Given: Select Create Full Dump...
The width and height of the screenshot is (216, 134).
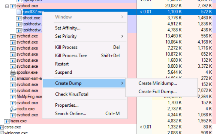Looking at the screenshot, I should tap(161, 92).
